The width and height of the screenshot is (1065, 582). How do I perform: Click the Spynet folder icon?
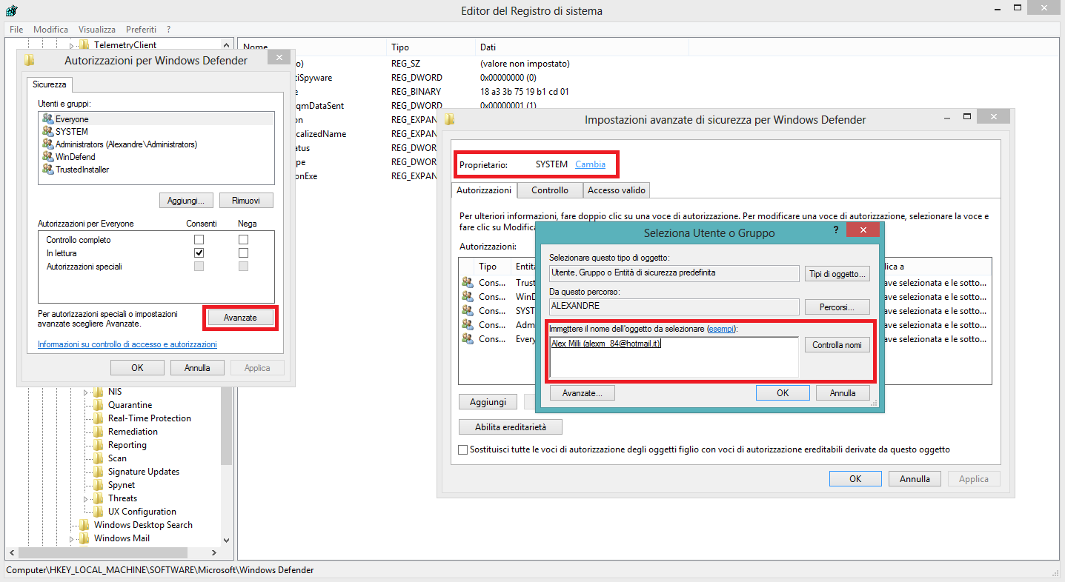tap(99, 485)
